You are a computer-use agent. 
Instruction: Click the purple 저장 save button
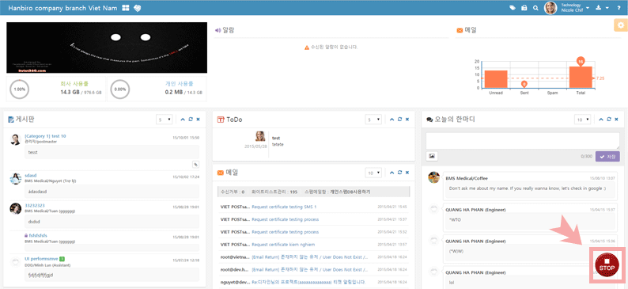tap(607, 156)
